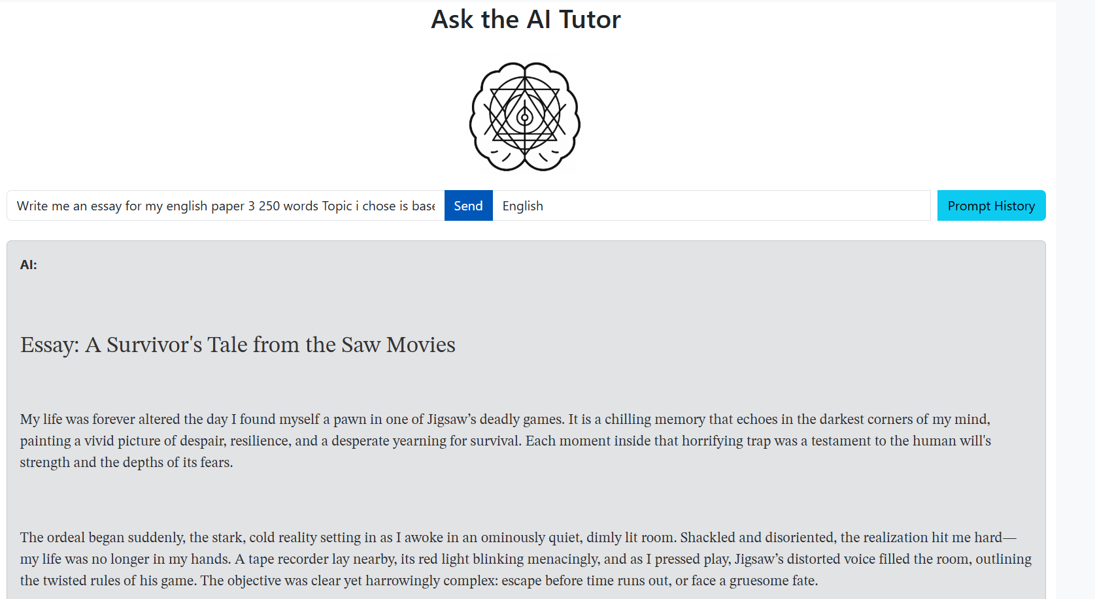
Task: Click the English language field
Action: pos(711,206)
